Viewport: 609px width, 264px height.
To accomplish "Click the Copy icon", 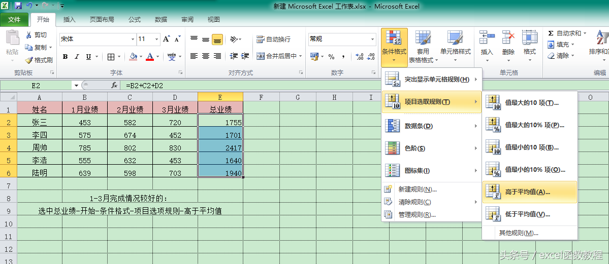I will click(x=29, y=47).
